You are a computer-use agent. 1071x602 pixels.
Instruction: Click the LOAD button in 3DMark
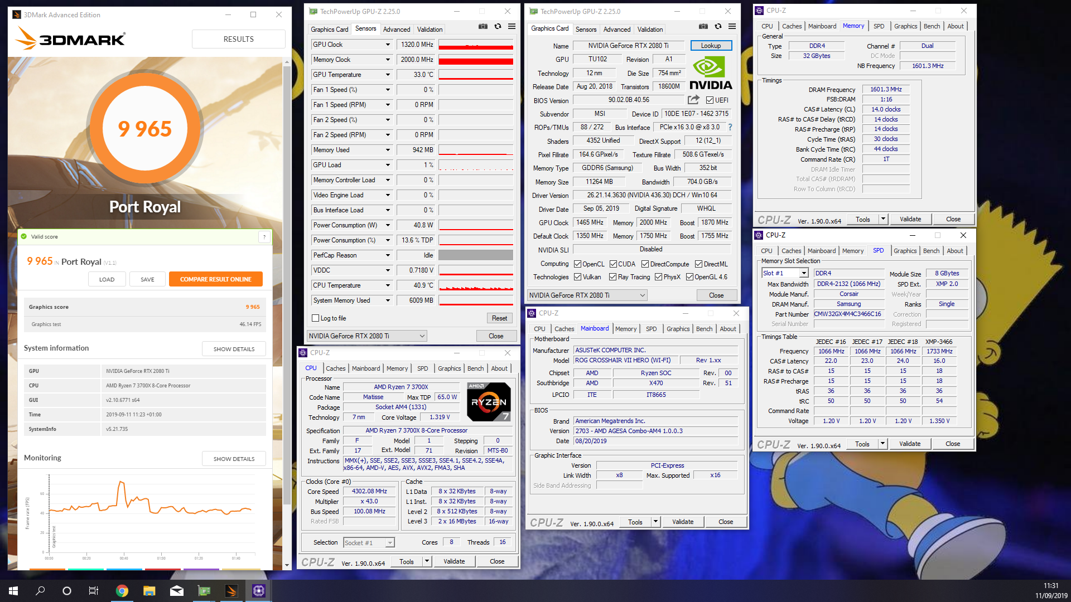pyautogui.click(x=107, y=279)
